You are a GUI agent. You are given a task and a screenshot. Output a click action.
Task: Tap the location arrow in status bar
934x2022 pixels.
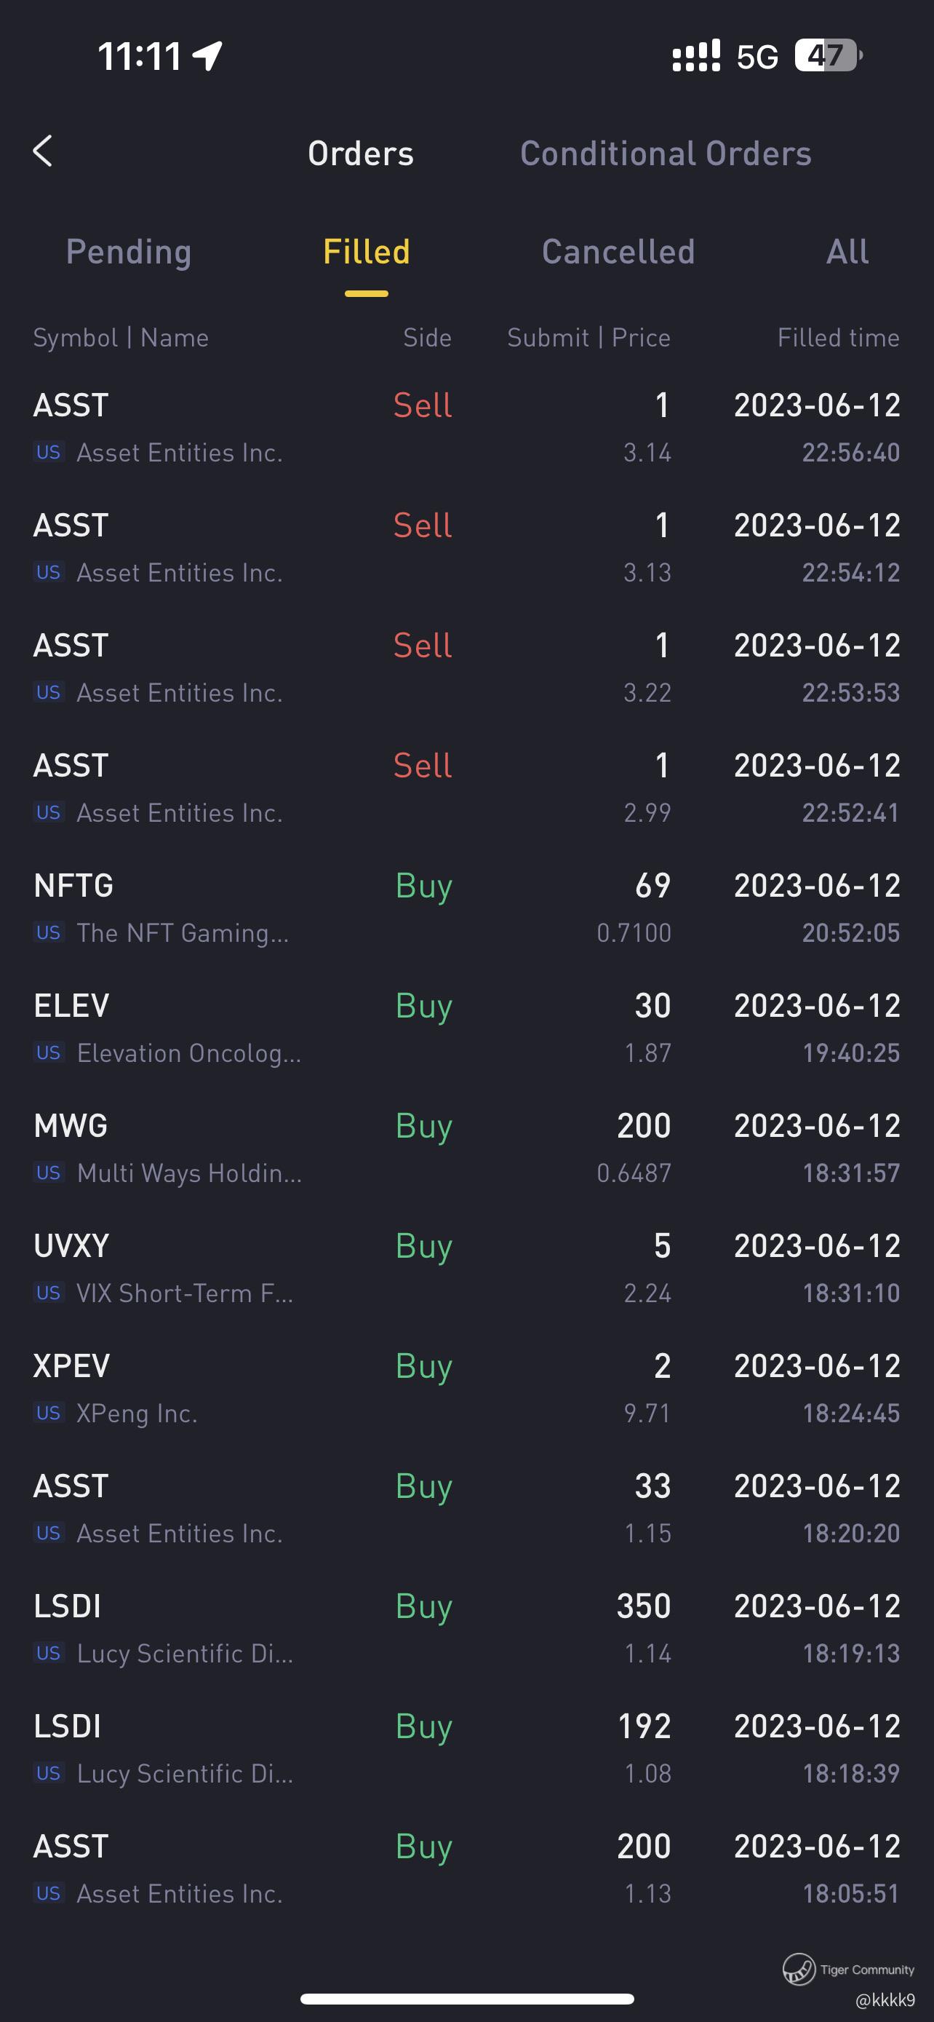(208, 56)
